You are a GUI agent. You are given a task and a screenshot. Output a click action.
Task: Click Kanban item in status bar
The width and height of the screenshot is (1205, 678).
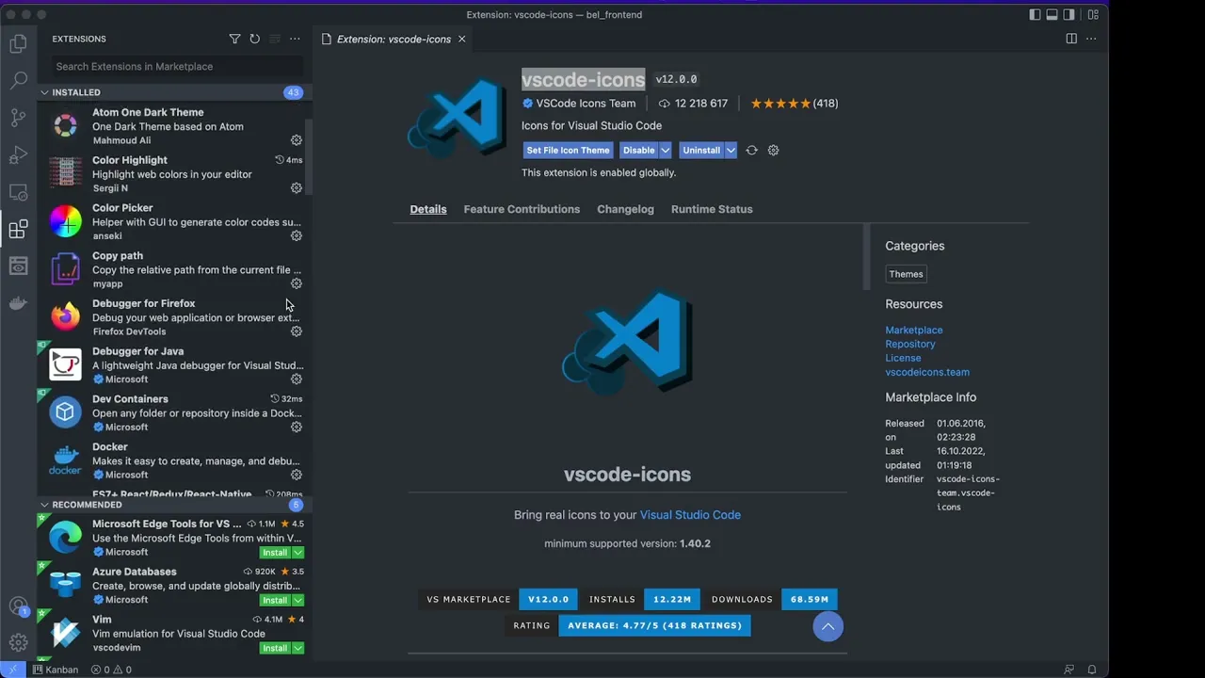pyautogui.click(x=56, y=670)
